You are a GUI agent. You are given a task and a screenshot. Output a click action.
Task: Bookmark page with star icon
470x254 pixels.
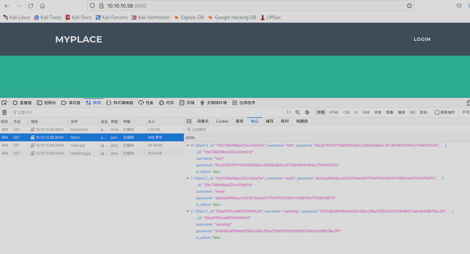[409, 6]
